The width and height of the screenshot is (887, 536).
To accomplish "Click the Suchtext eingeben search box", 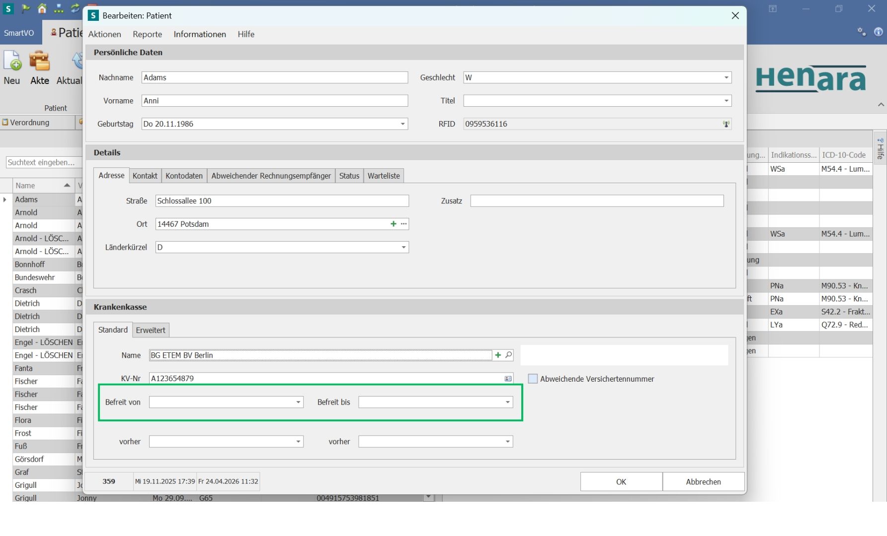I will coord(44,162).
